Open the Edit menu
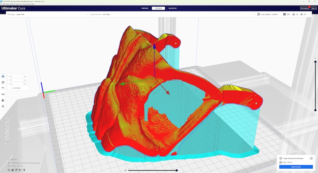The height and width of the screenshot is (173, 318). [x=4, y=4]
